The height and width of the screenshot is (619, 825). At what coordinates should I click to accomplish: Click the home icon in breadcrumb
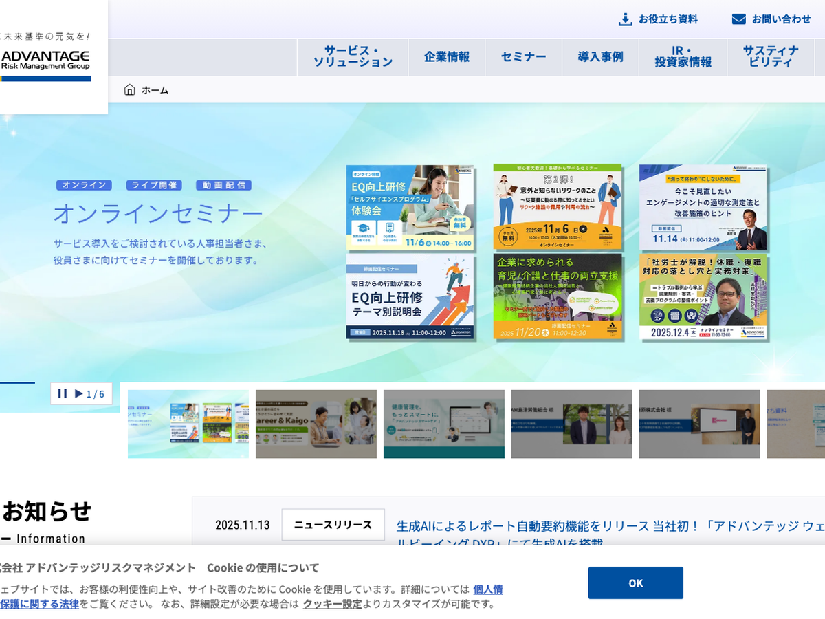(x=129, y=90)
